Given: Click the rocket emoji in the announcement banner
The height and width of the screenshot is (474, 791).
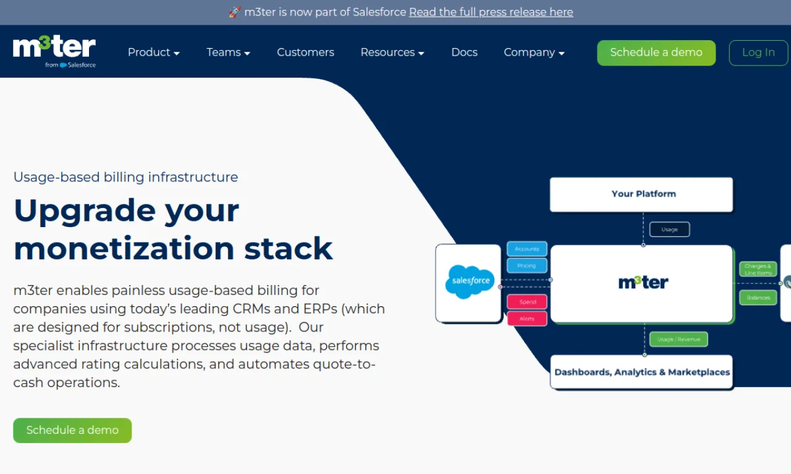Looking at the screenshot, I should [234, 12].
